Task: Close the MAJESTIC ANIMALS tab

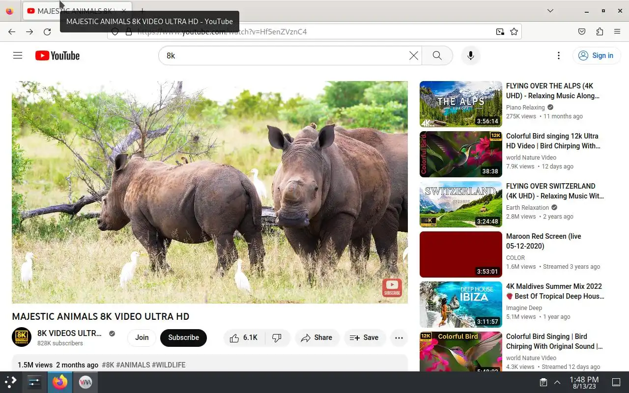Action: 124,11
